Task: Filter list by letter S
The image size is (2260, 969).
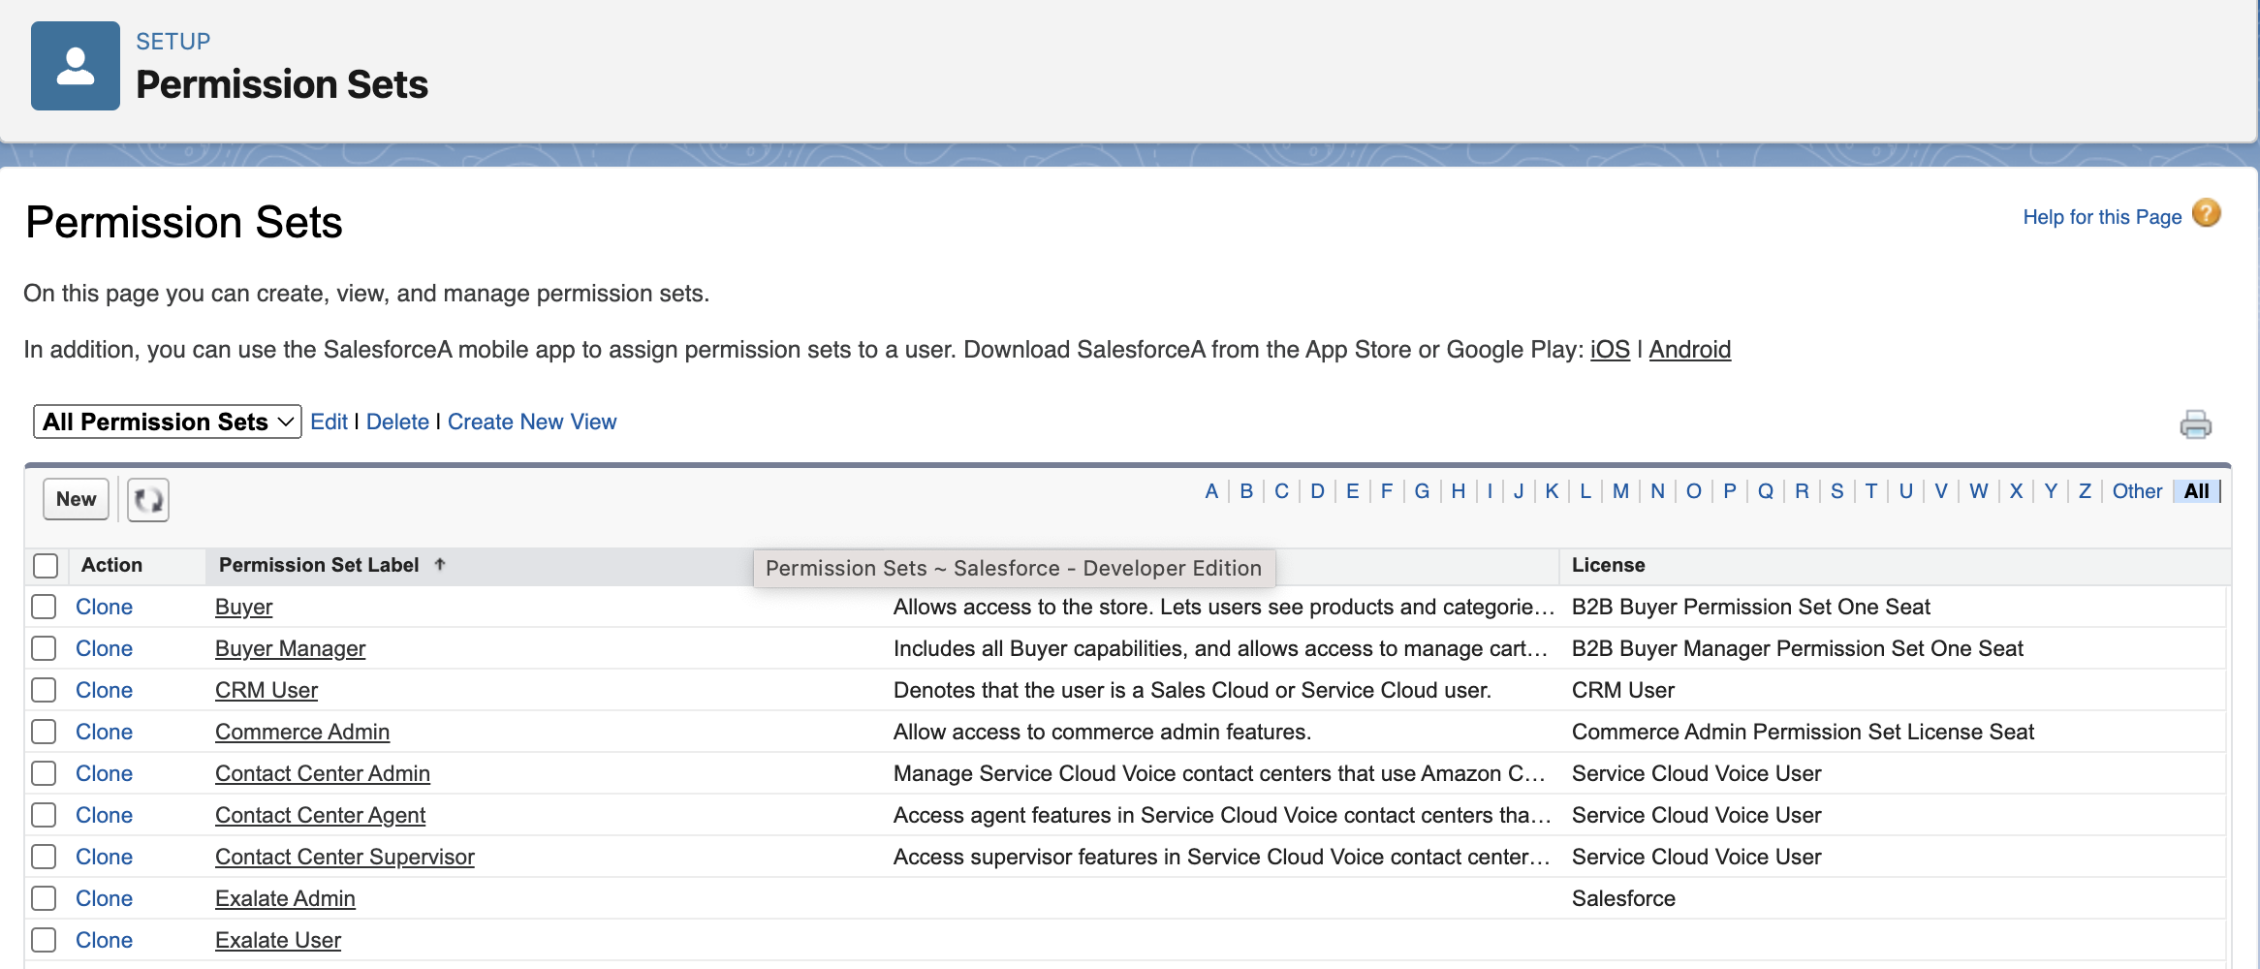Action: point(1837,491)
